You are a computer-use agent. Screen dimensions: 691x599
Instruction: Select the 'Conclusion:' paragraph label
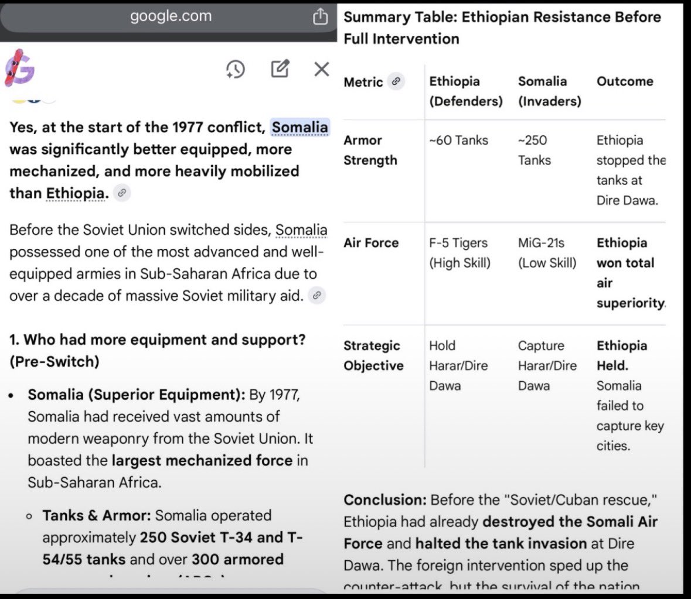[x=385, y=500]
